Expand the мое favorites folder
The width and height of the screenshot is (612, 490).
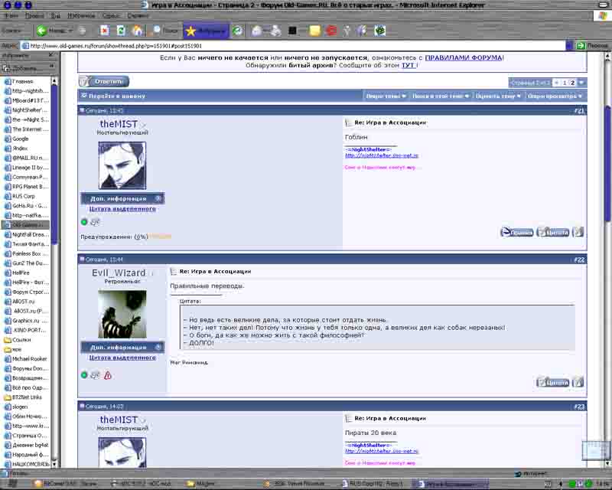[13, 349]
